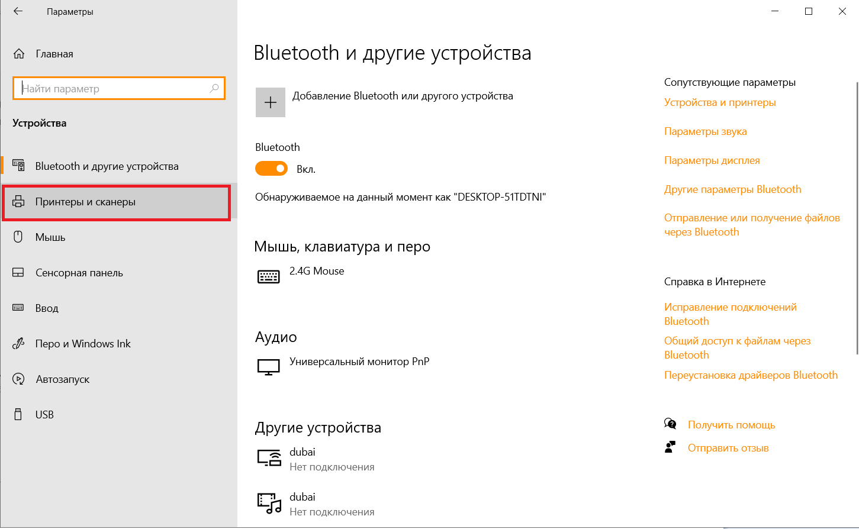Click the back arrow in Settings header
This screenshot has width=859, height=529.
18,11
